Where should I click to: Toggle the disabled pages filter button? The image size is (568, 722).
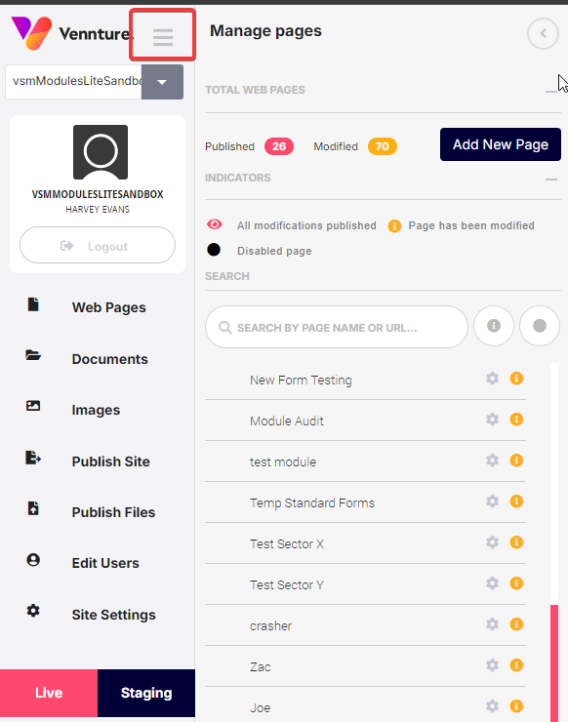click(x=540, y=326)
